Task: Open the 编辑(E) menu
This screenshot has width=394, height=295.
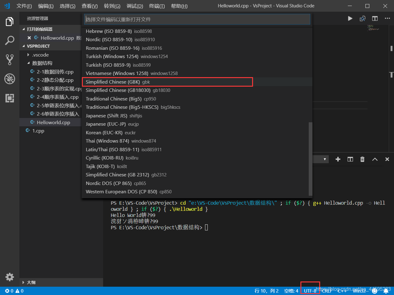Action: point(46,6)
